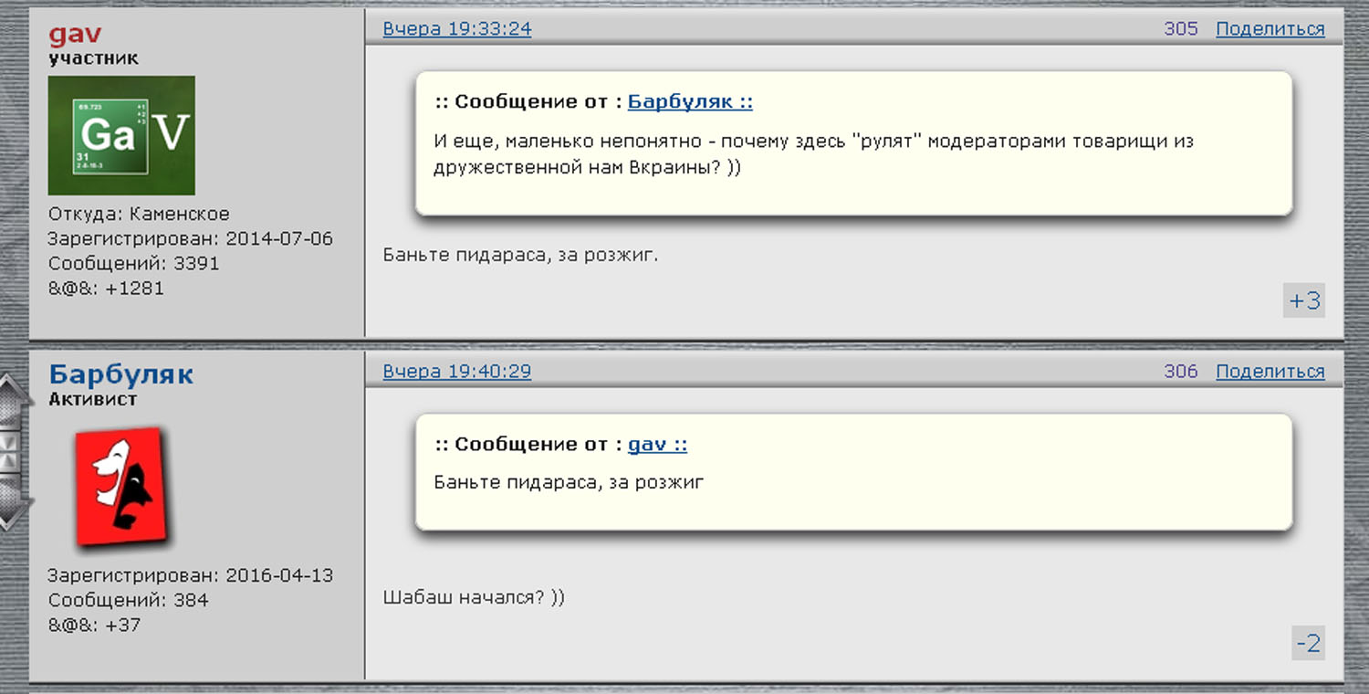1369x694 pixels.
Task: Click post number 306
Action: [x=1181, y=372]
